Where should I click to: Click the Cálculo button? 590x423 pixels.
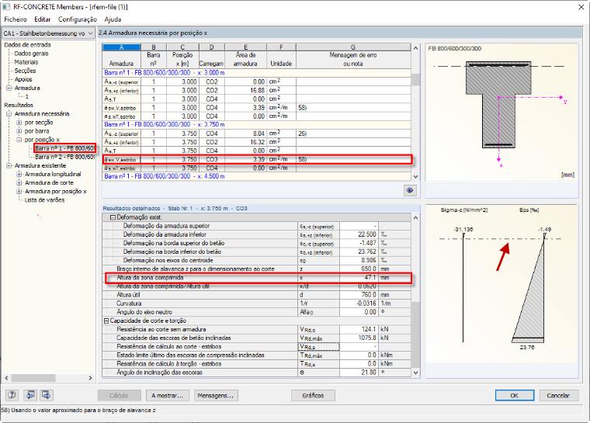(119, 396)
